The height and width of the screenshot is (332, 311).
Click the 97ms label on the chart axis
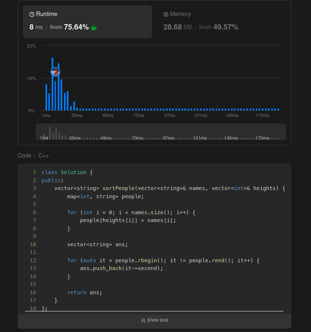[x=170, y=115]
